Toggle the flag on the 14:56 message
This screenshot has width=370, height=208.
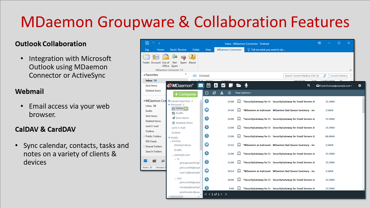(239, 110)
